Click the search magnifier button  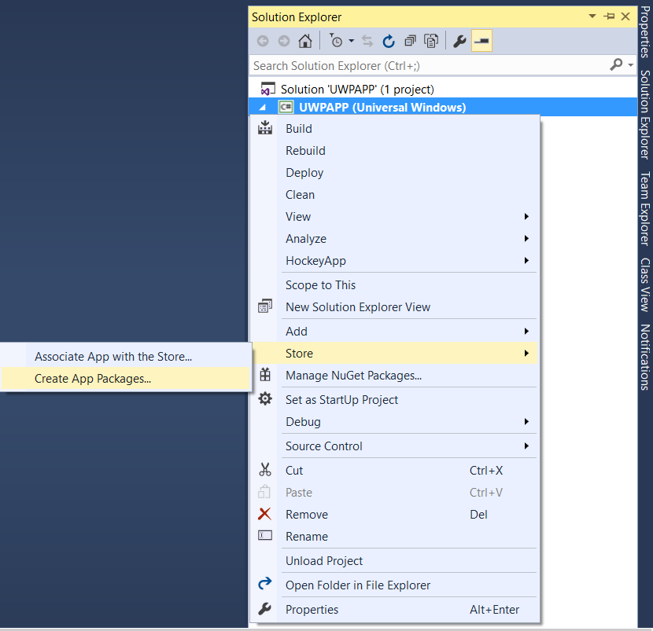(617, 65)
